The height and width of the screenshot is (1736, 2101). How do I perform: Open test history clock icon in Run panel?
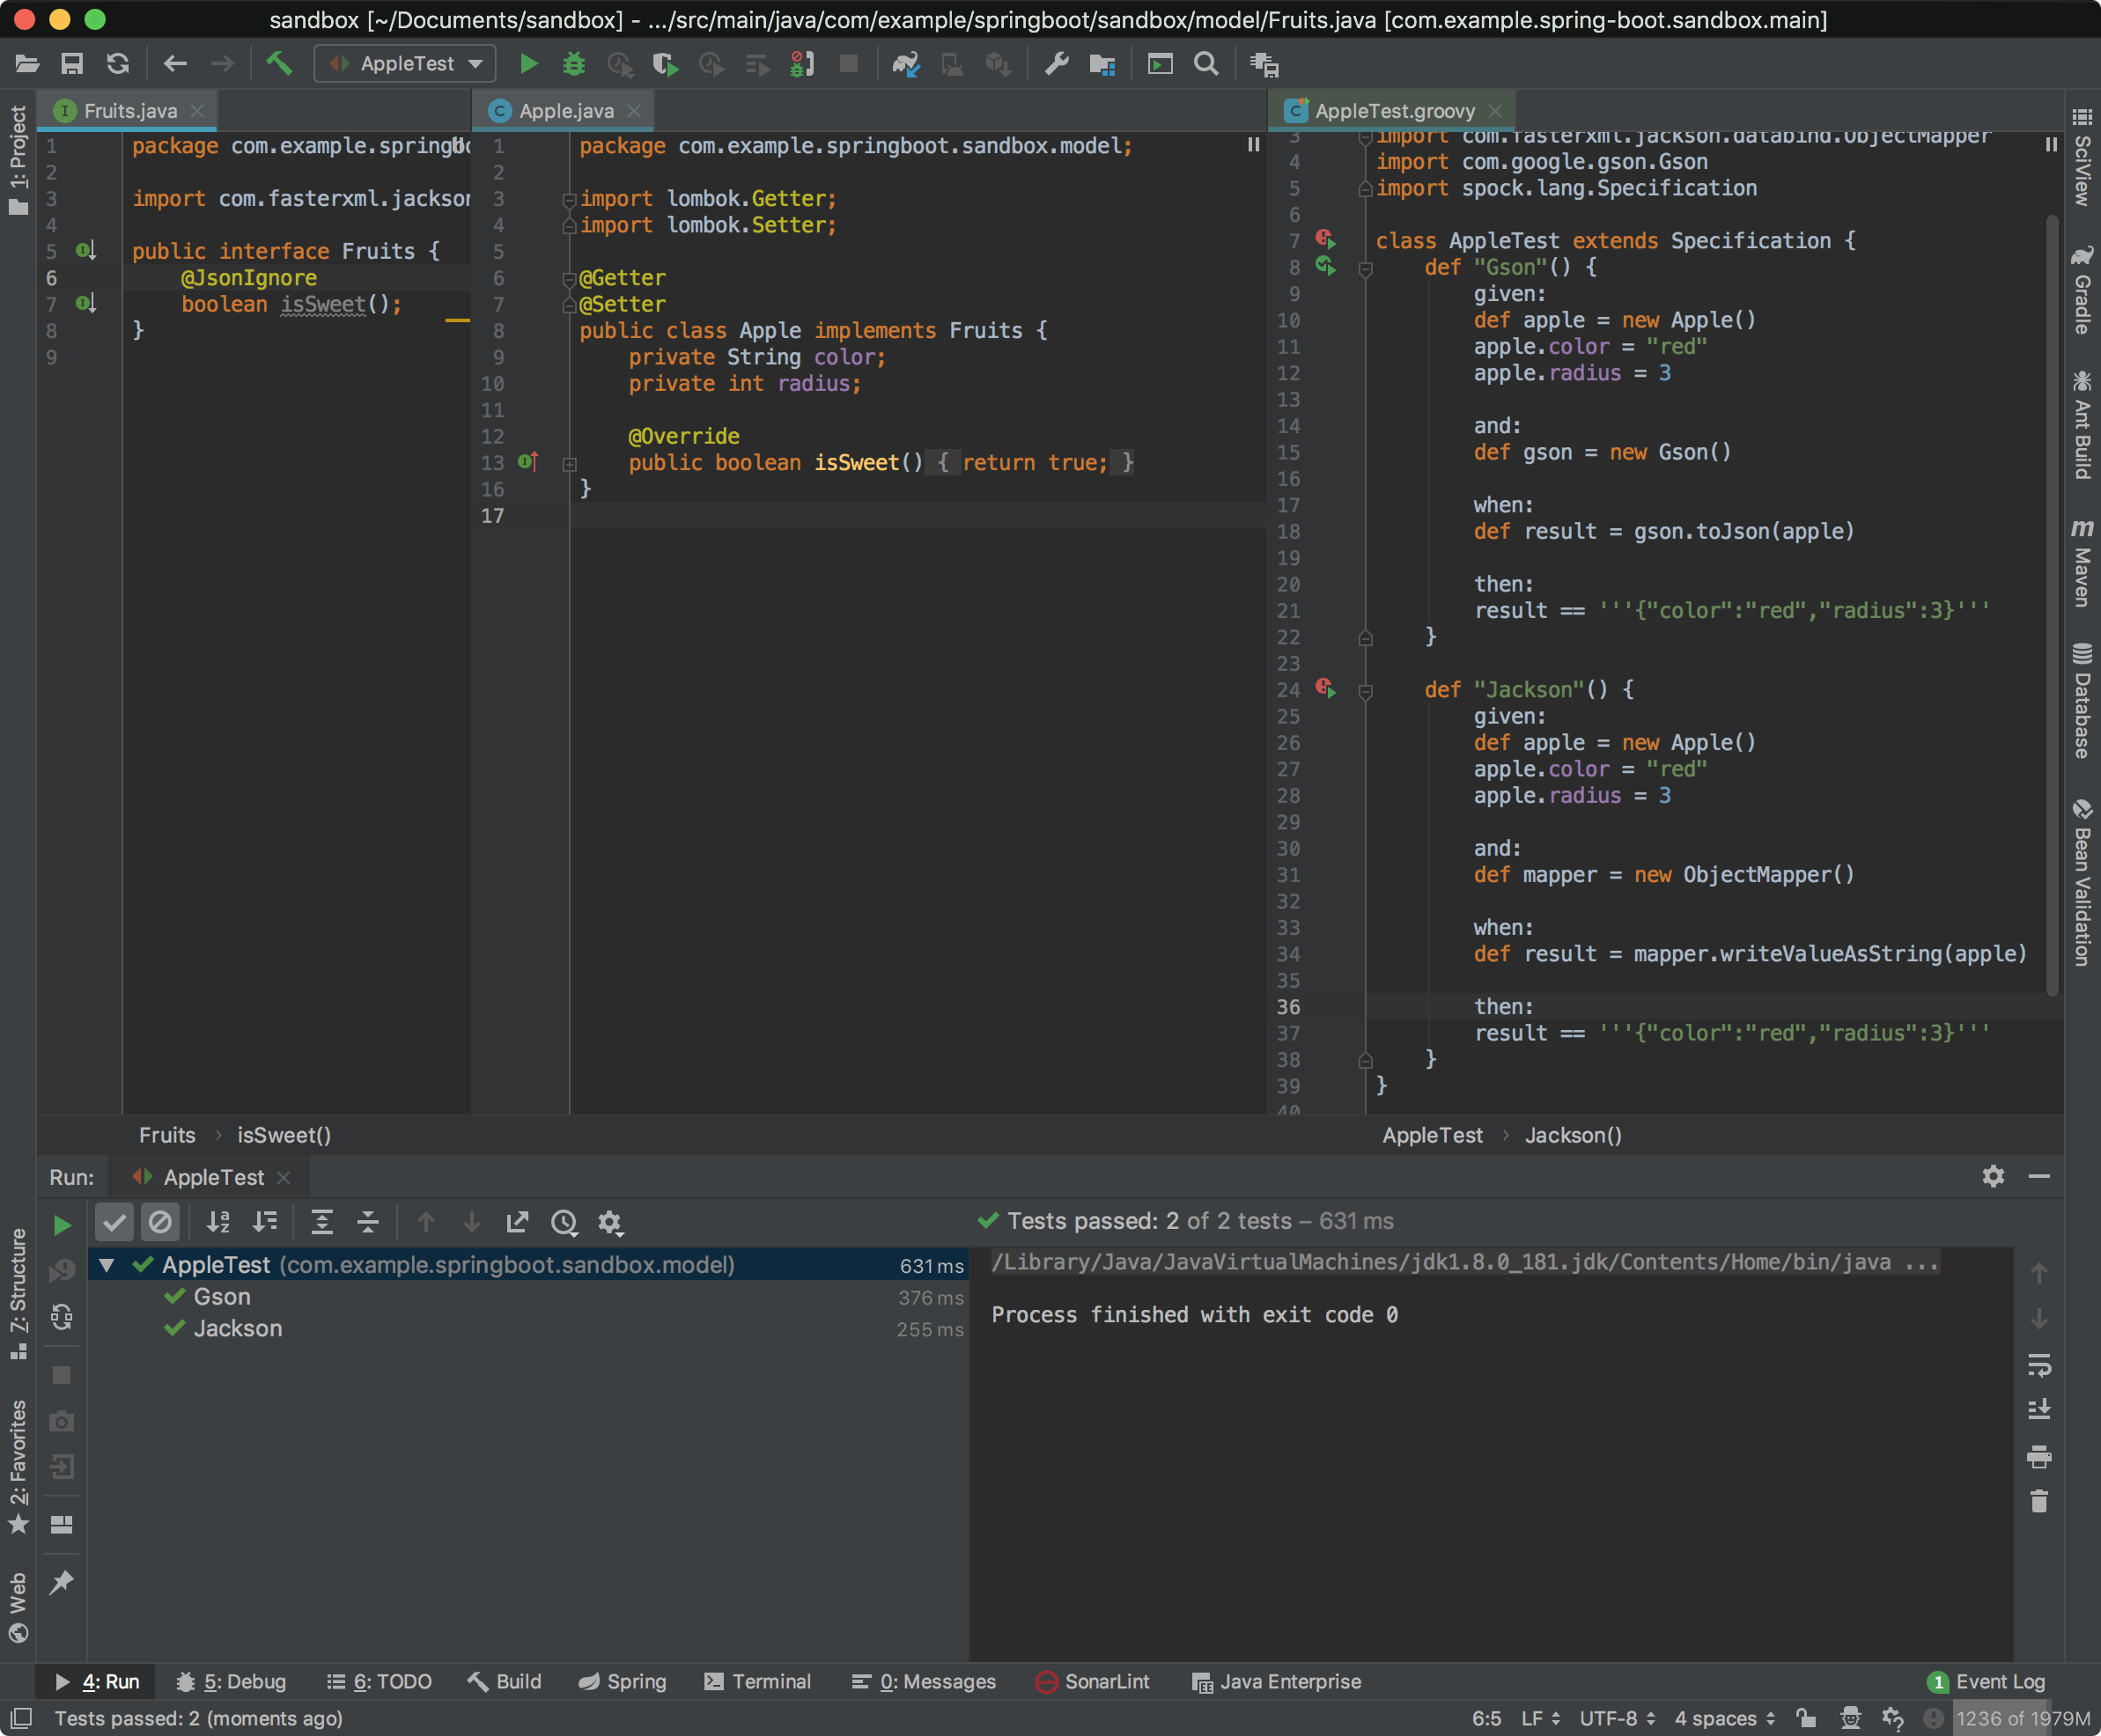pos(564,1222)
